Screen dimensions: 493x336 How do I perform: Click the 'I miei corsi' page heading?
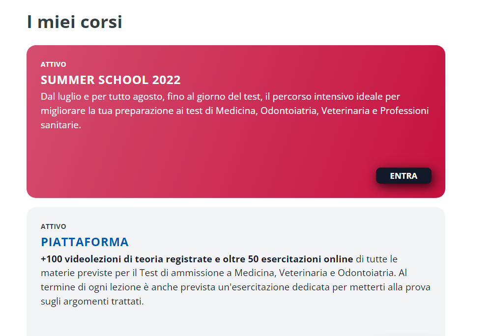(x=74, y=22)
